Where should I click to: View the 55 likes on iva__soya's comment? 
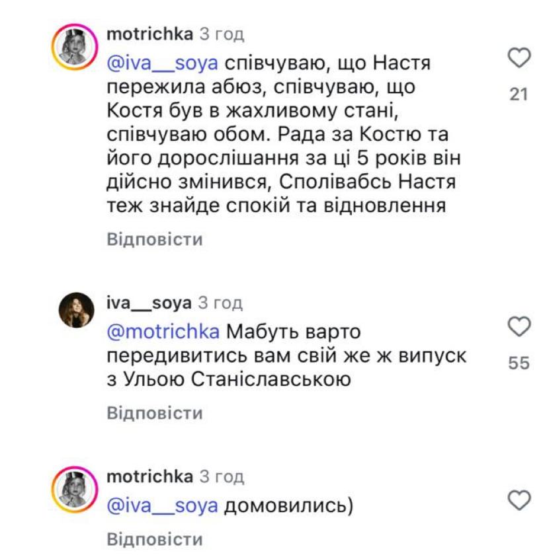click(518, 363)
